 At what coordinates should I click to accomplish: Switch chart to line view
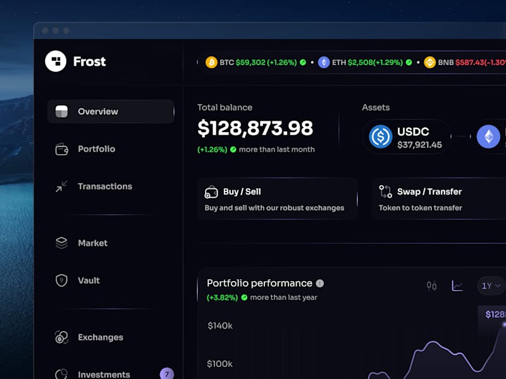[x=457, y=286]
